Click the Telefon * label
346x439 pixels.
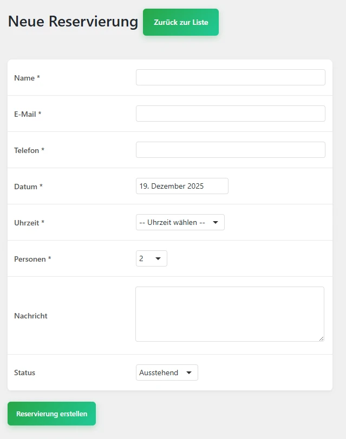pyautogui.click(x=29, y=150)
